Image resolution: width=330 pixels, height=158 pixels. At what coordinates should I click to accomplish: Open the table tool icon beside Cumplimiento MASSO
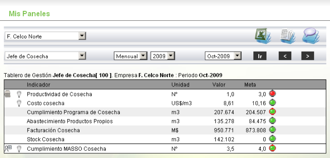[8, 148]
